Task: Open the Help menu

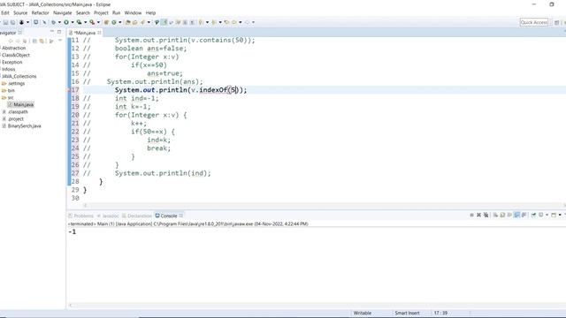Action: [x=150, y=12]
